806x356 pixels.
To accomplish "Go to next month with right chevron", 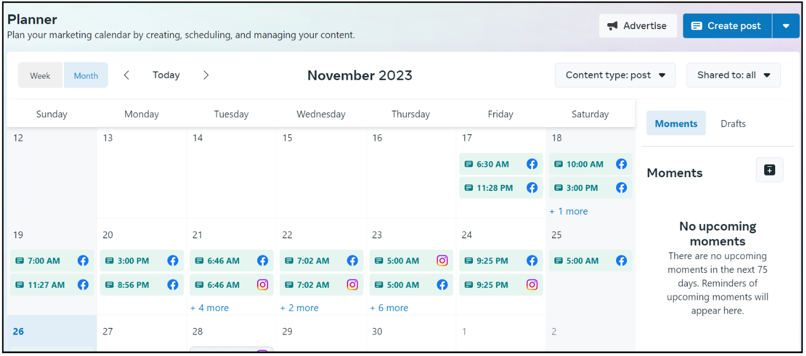I will pos(206,75).
